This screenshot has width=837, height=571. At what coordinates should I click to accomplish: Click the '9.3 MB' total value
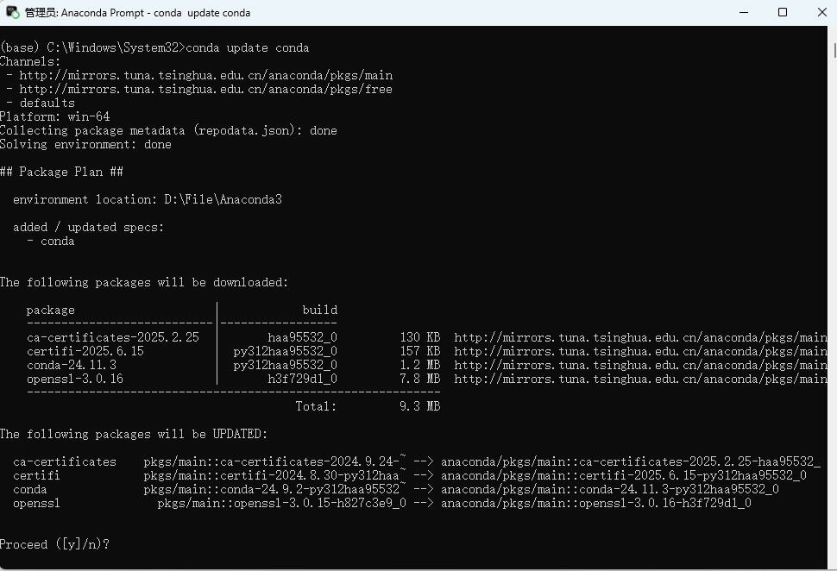[x=420, y=406]
